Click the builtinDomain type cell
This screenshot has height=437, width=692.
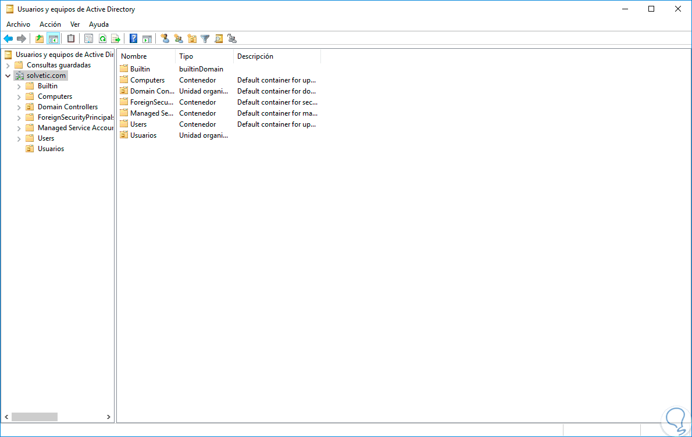coord(201,69)
